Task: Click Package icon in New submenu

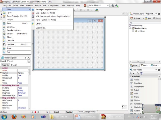Action: (33, 10)
